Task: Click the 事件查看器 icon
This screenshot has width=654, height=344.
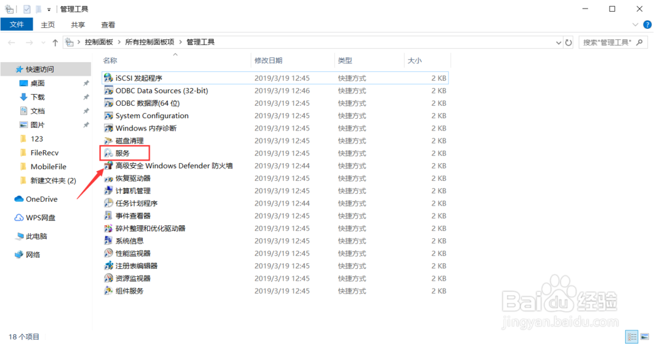Action: pos(109,215)
